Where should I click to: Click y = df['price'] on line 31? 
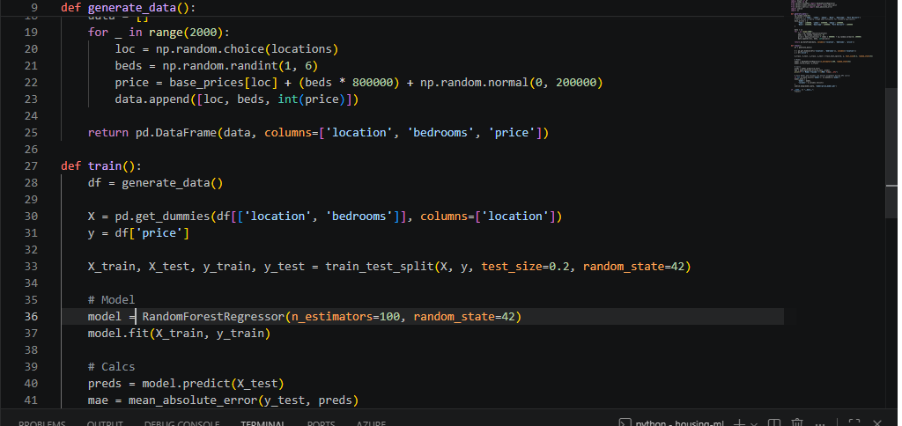tap(138, 233)
